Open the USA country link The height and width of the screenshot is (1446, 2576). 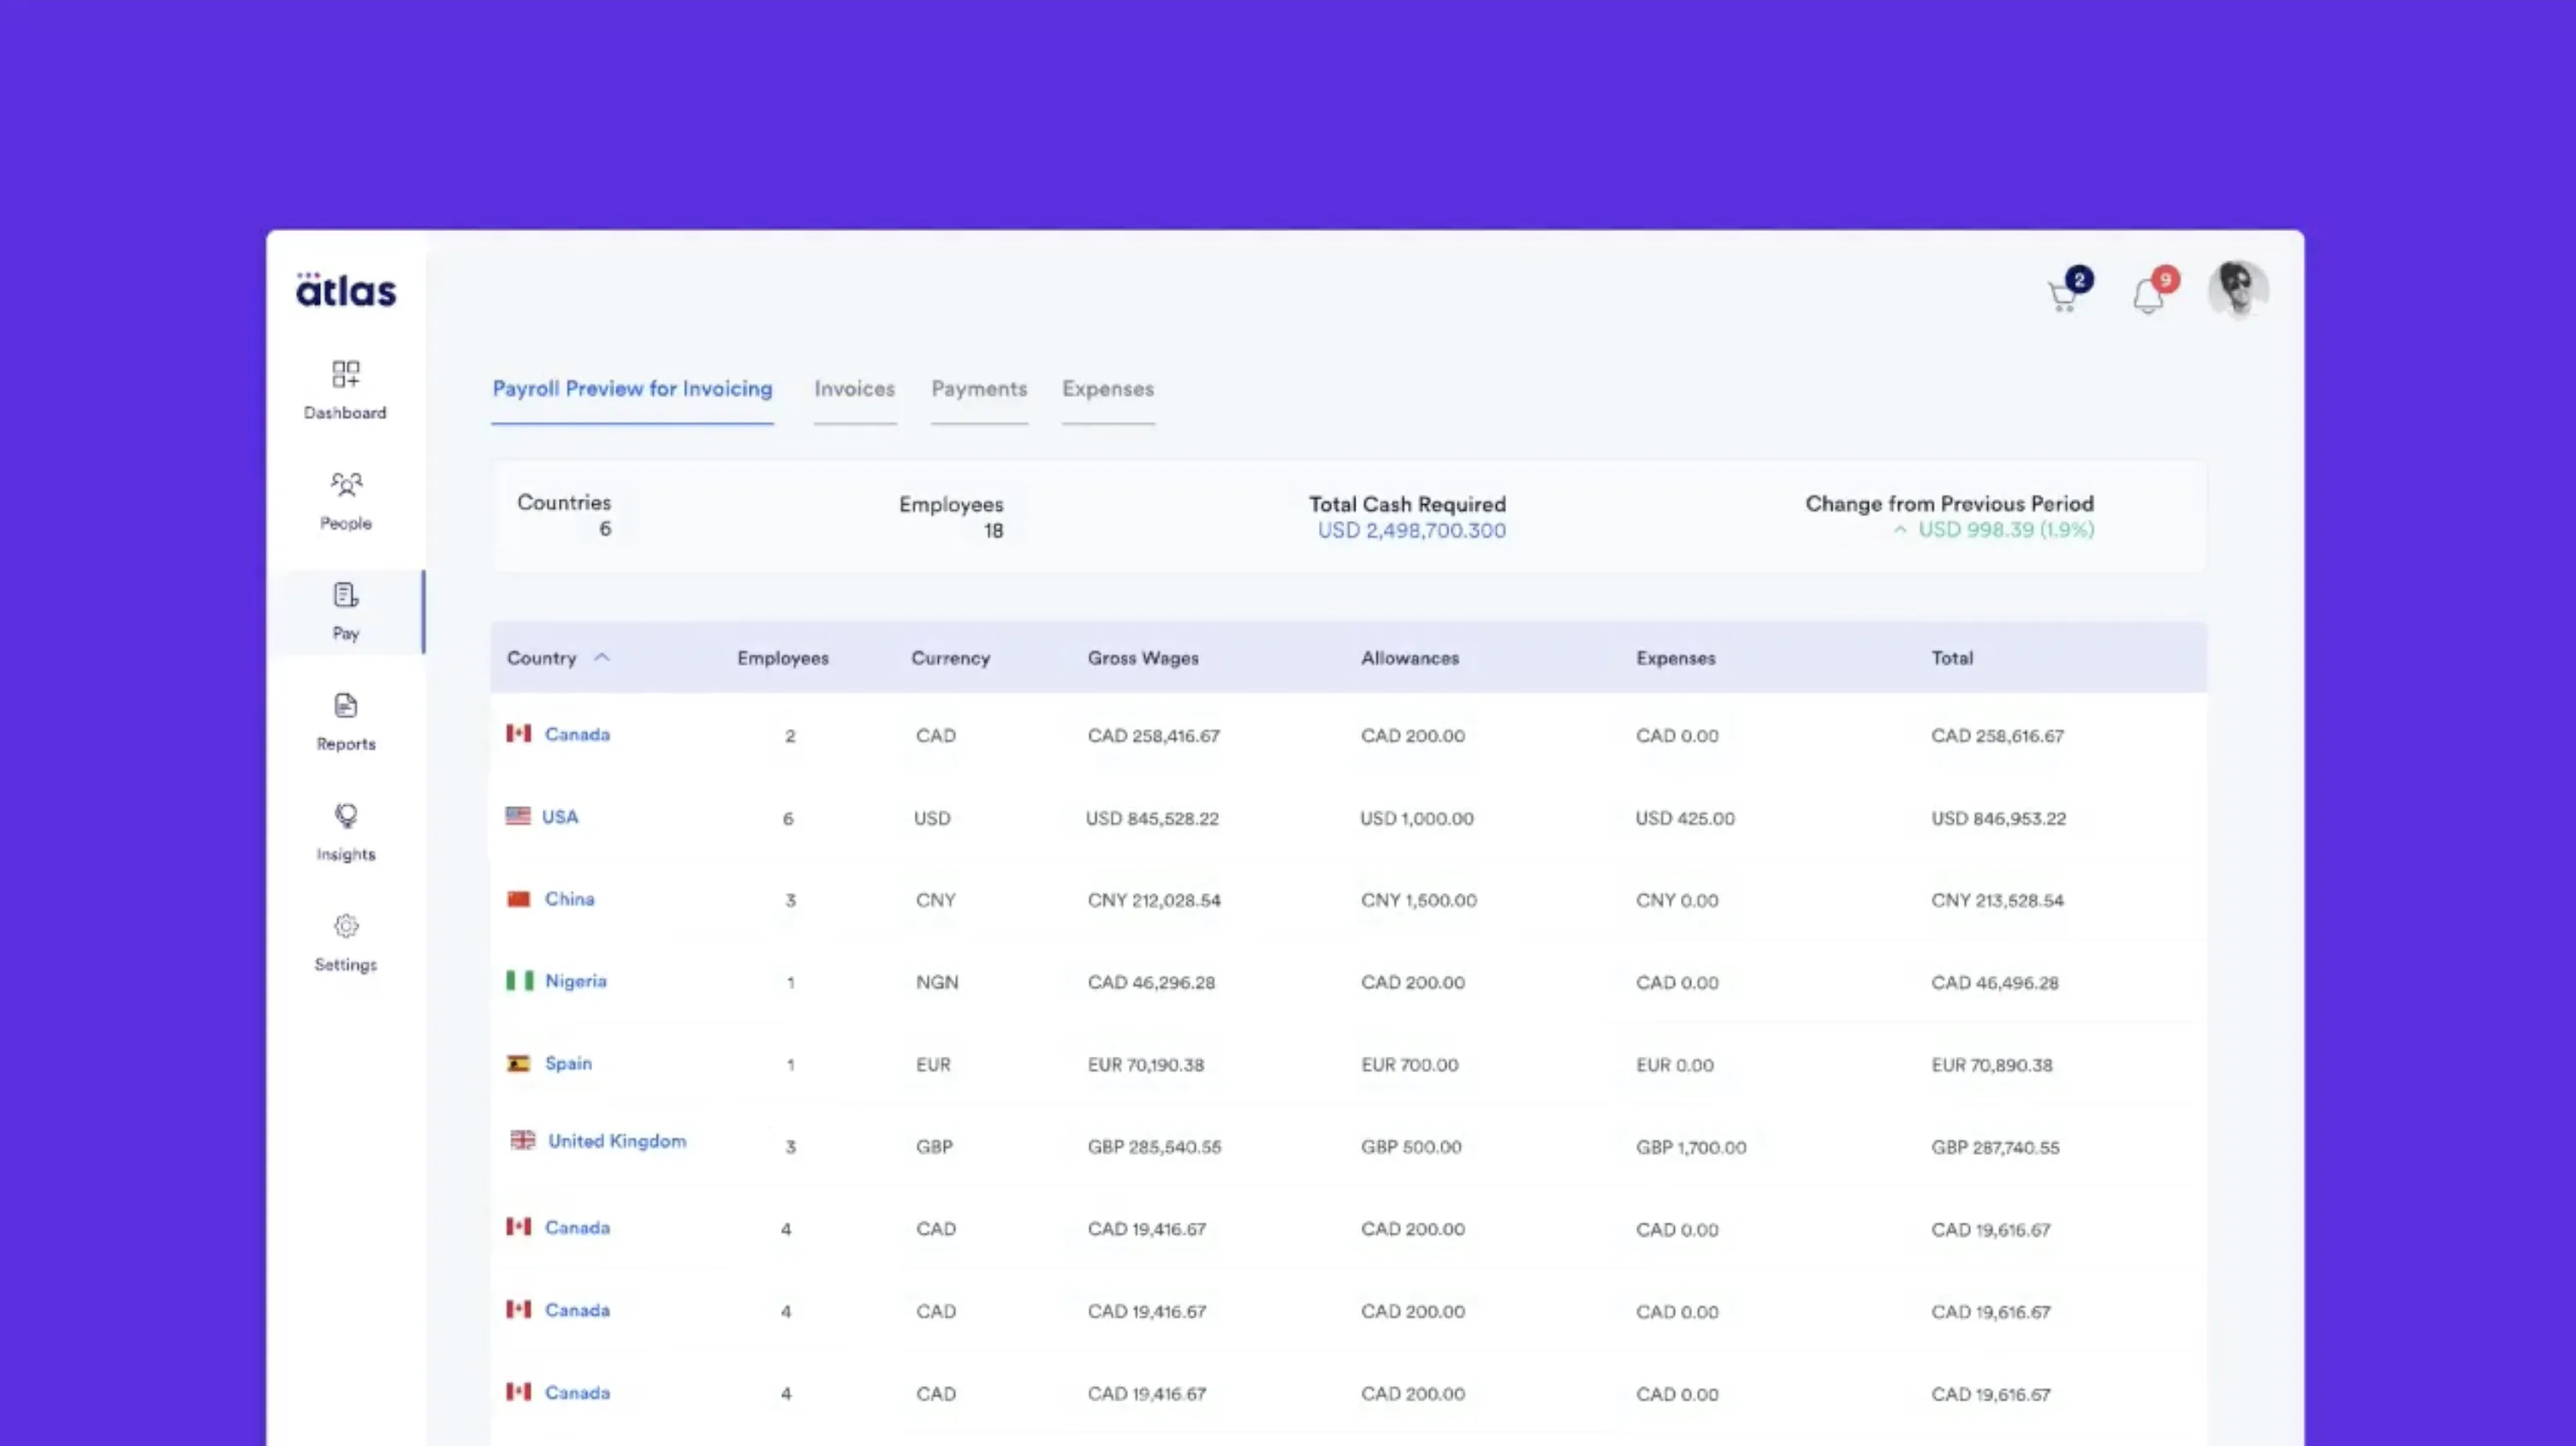click(x=560, y=817)
